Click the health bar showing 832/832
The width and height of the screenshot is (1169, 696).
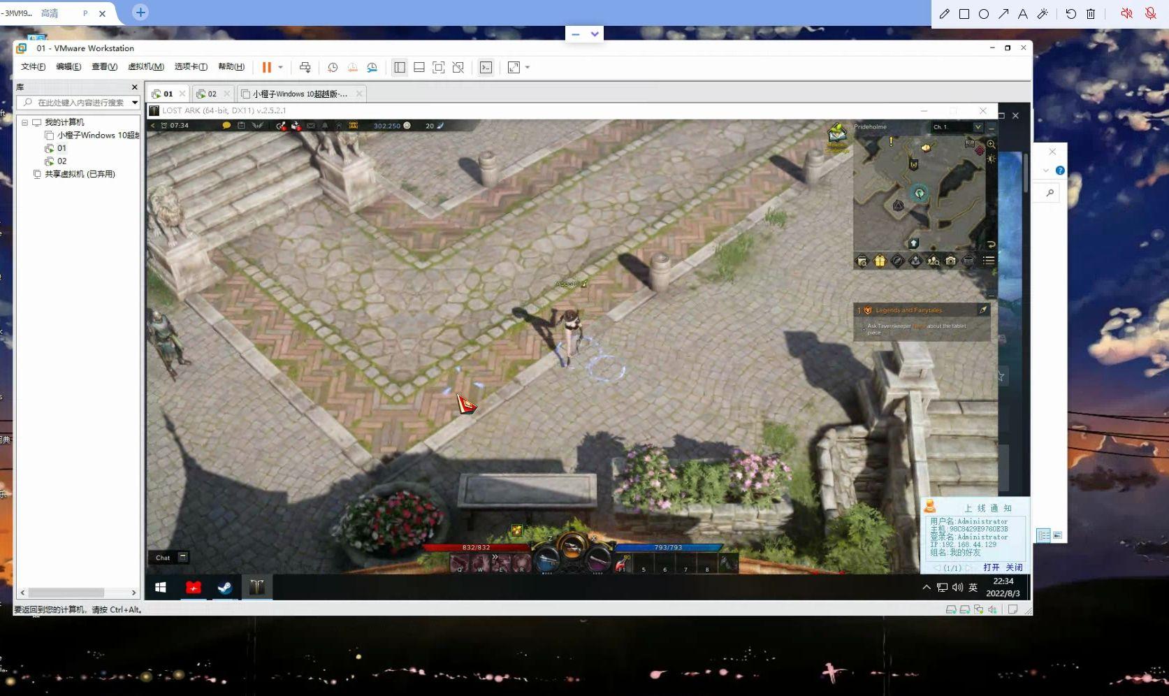477,547
